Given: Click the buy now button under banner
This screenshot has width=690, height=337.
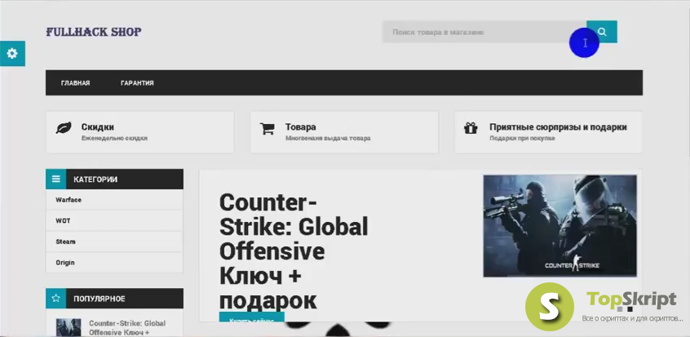Looking at the screenshot, I should point(252,317).
